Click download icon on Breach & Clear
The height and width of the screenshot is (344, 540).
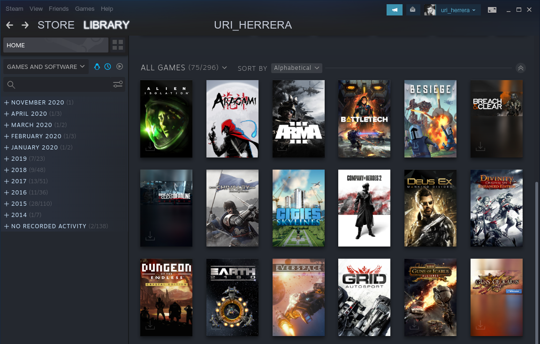tap(480, 147)
